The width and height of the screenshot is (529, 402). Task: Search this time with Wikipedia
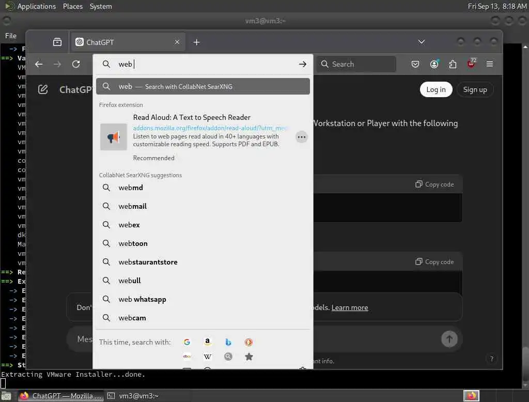point(208,357)
